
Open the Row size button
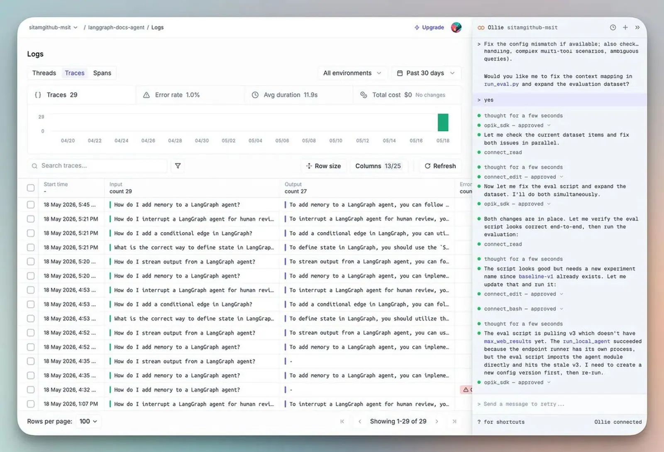pyautogui.click(x=323, y=166)
